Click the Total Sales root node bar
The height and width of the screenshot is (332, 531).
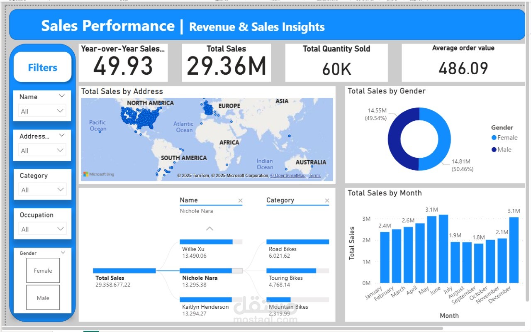pos(124,271)
